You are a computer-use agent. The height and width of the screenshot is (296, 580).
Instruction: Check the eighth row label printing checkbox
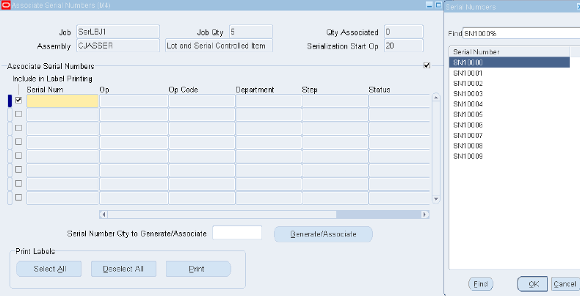click(x=18, y=197)
